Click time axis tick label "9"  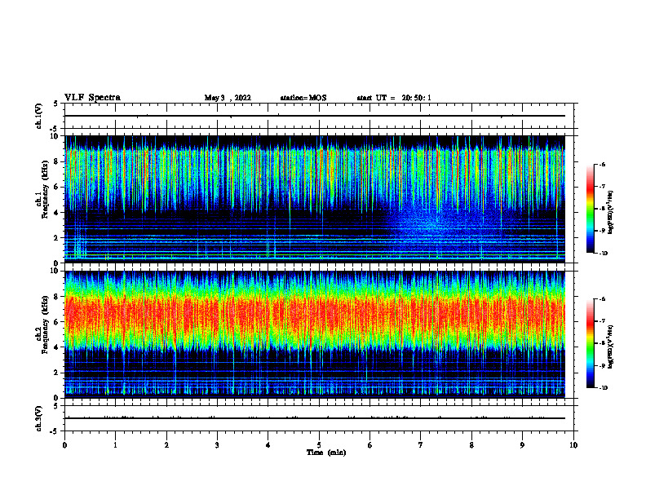point(522,445)
